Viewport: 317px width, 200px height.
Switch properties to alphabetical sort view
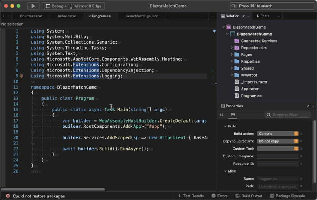[222, 115]
